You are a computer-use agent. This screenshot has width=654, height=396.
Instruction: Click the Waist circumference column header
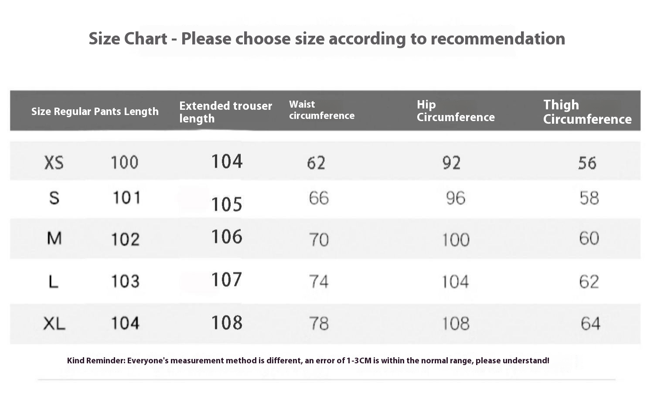(x=321, y=110)
